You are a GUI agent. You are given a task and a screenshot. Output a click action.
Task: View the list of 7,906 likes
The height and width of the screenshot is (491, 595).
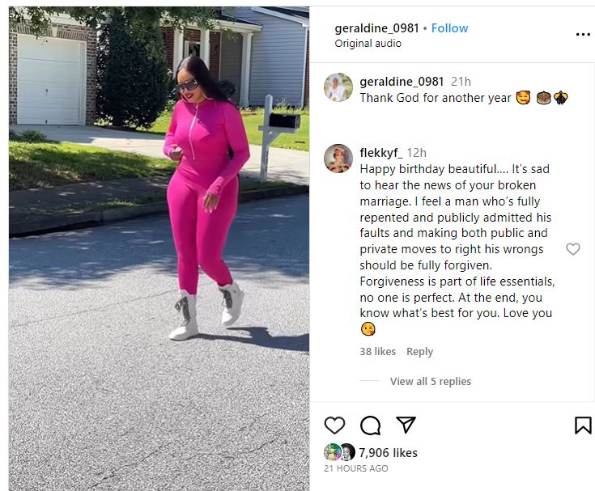point(388,452)
